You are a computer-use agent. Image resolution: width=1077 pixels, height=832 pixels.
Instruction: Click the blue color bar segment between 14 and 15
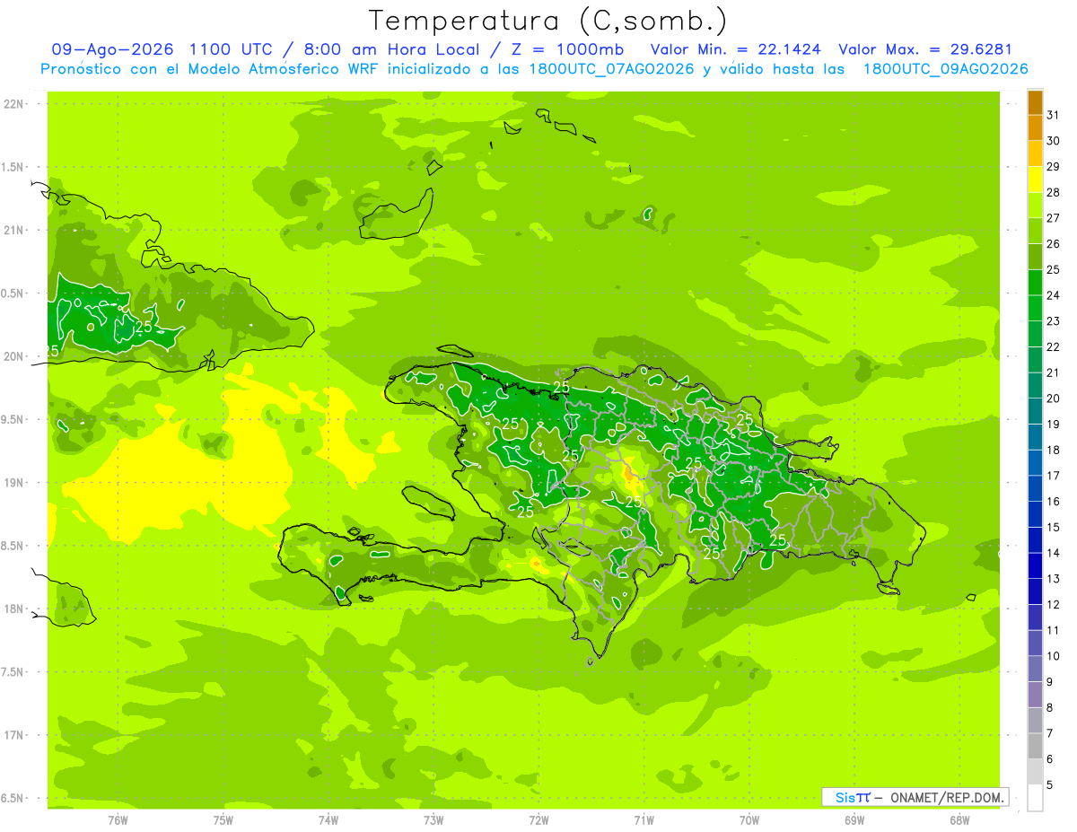point(1036,540)
